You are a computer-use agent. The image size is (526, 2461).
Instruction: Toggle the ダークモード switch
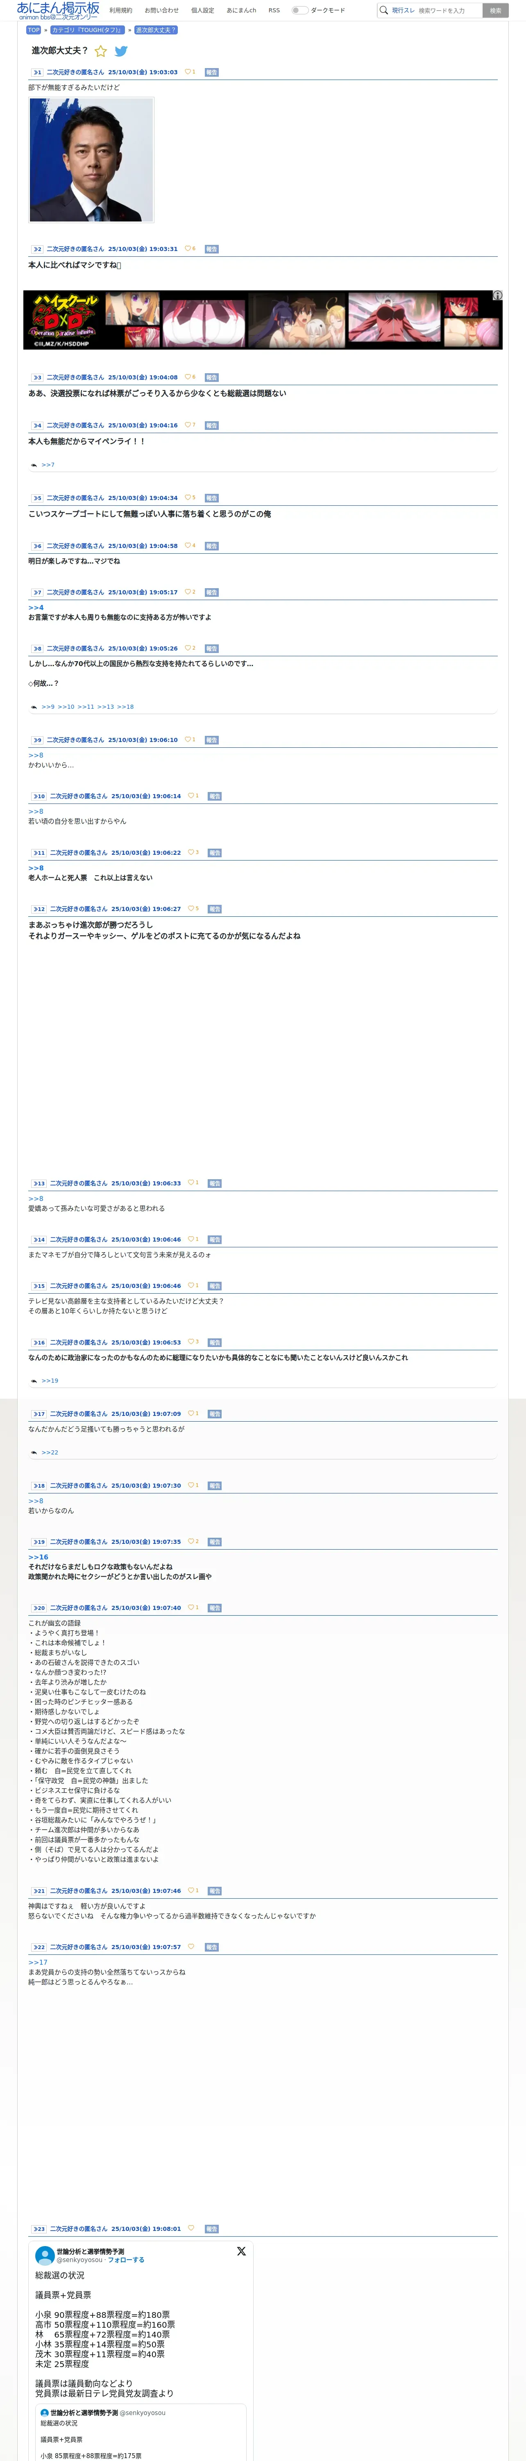click(x=300, y=11)
